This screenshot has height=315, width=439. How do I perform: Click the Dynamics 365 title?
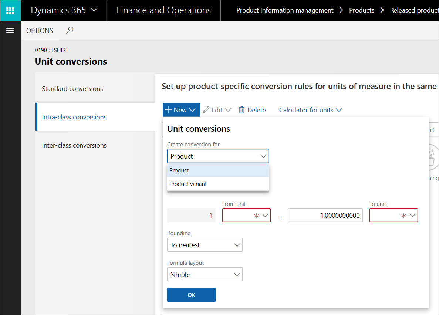point(58,10)
